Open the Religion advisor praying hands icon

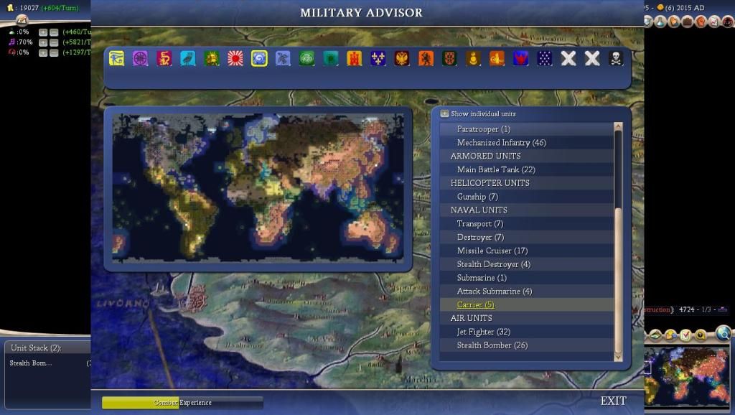coord(673,22)
